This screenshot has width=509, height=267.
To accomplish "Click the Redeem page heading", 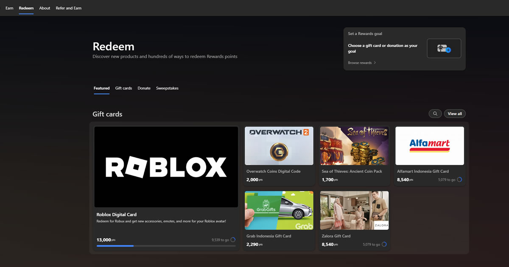I will (113, 46).
